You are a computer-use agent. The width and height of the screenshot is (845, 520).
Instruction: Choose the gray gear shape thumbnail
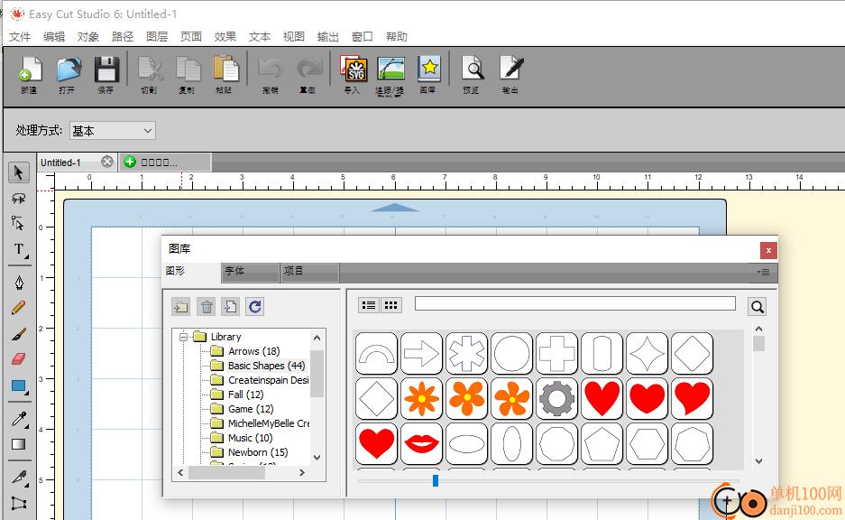point(556,399)
